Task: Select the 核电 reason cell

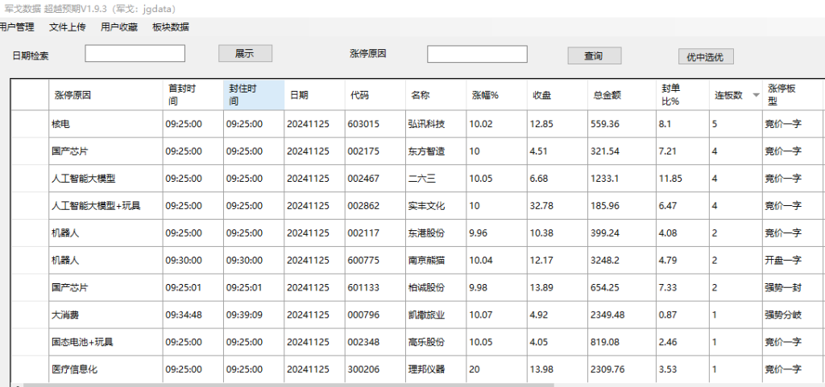Action: [106, 125]
